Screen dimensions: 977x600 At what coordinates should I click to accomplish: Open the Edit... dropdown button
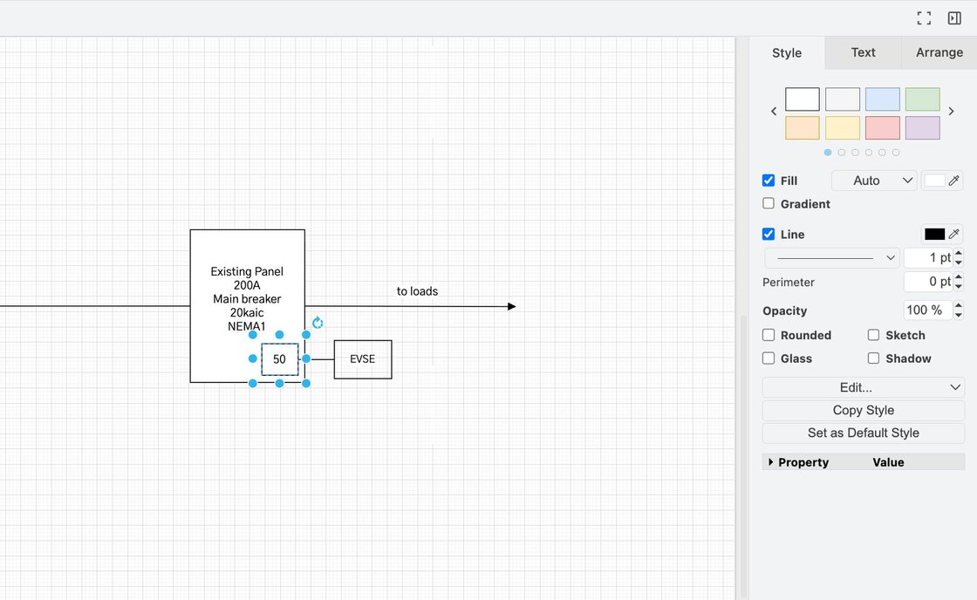[x=863, y=387]
